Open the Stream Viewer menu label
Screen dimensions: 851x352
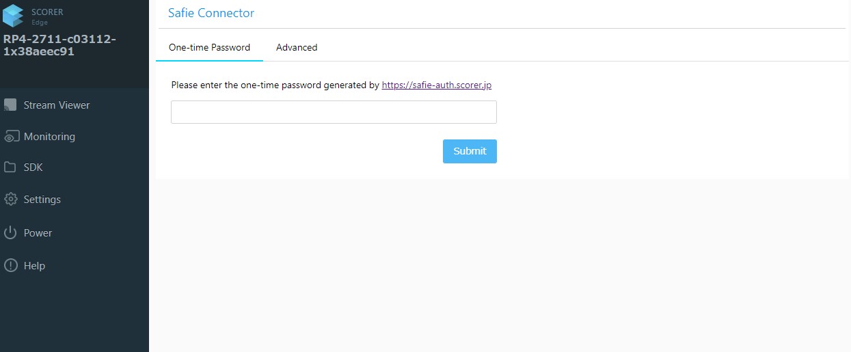point(57,105)
